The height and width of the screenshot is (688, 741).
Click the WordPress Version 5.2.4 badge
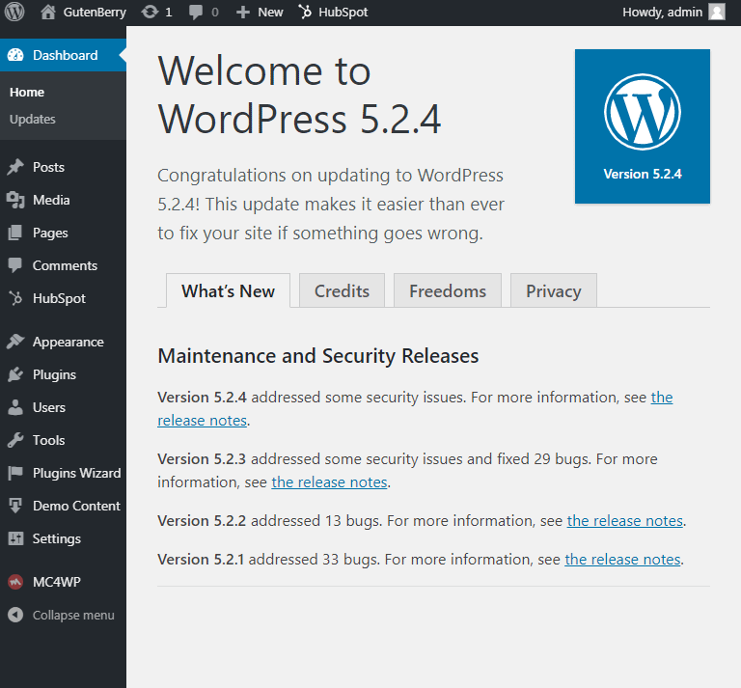coord(643,126)
